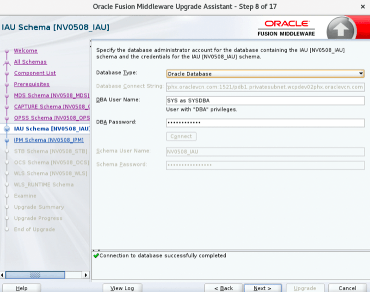
Task: Click the Schema User Name field
Action: (265, 151)
